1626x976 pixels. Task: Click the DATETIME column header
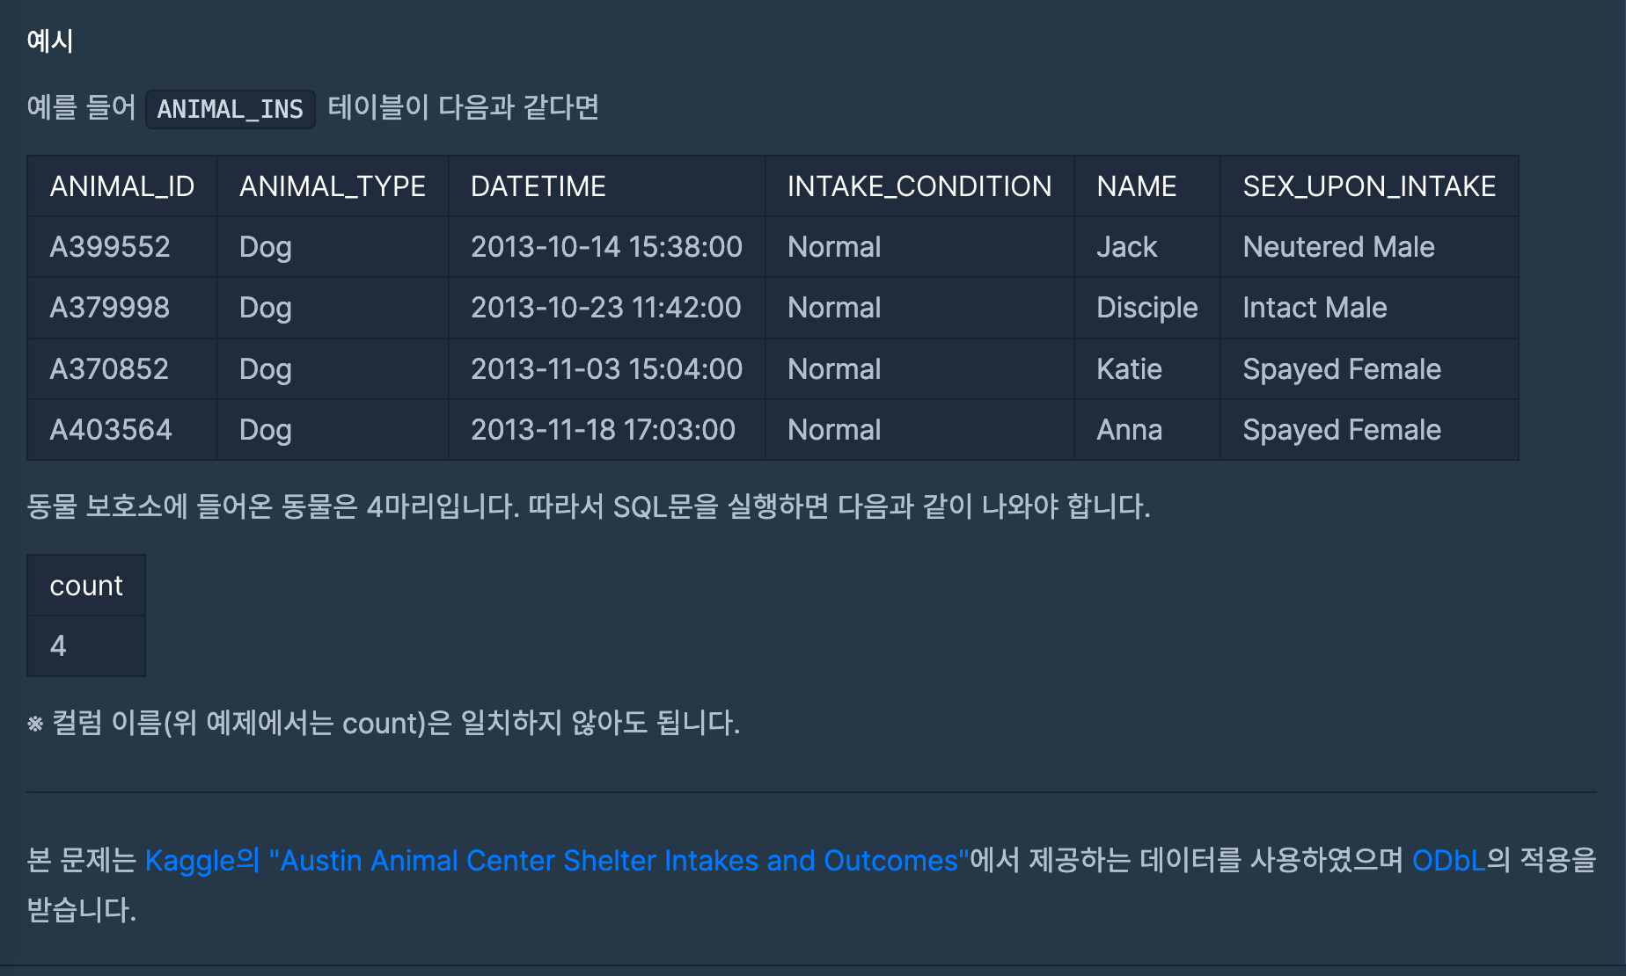[538, 186]
